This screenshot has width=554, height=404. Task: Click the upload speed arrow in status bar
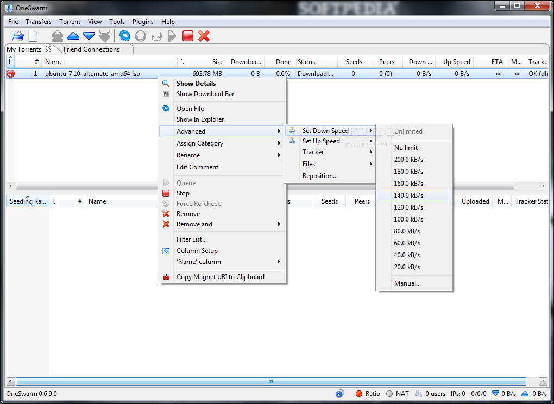click(x=525, y=393)
